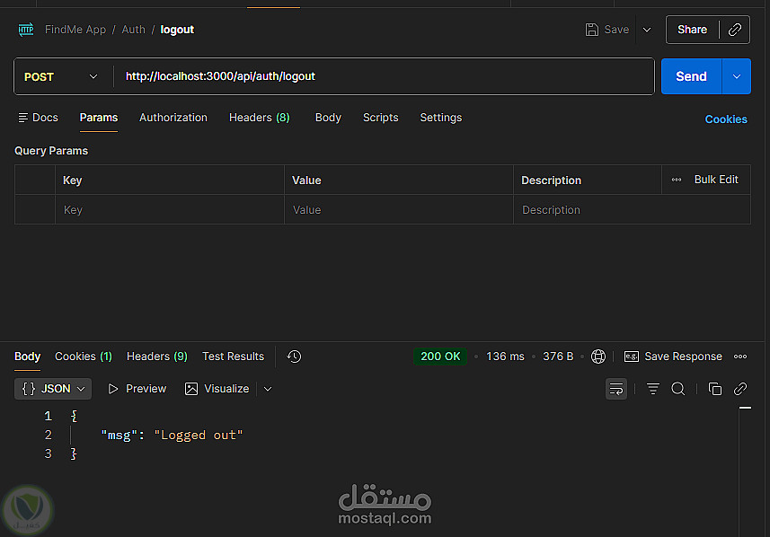Image resolution: width=770 pixels, height=537 pixels.
Task: Click the 136 ms response time
Action: click(x=505, y=357)
